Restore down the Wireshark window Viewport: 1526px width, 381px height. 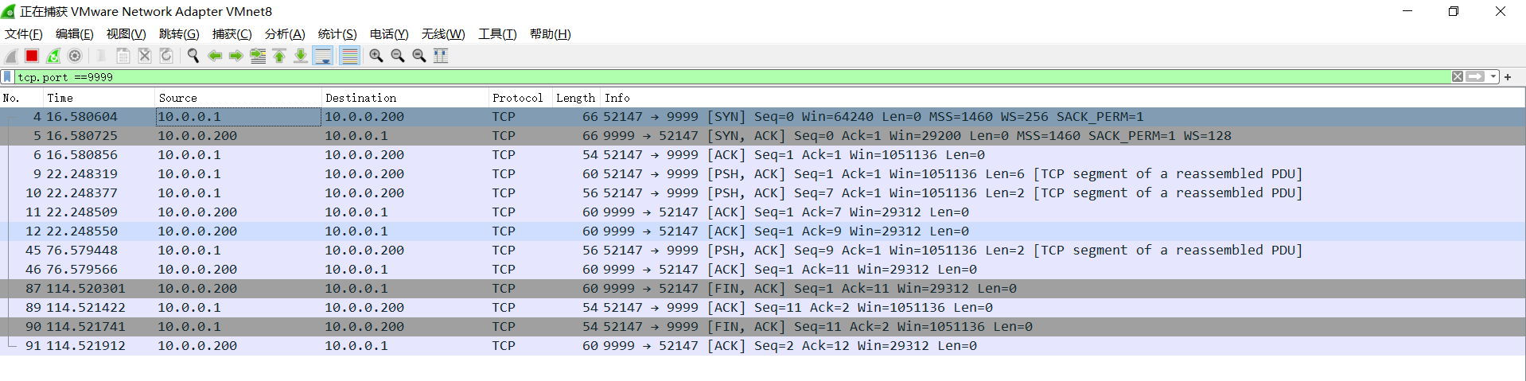[x=1454, y=11]
